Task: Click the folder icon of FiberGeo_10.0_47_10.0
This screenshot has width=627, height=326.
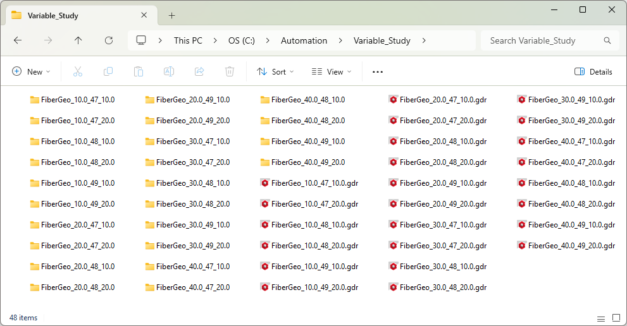Action: coord(34,100)
